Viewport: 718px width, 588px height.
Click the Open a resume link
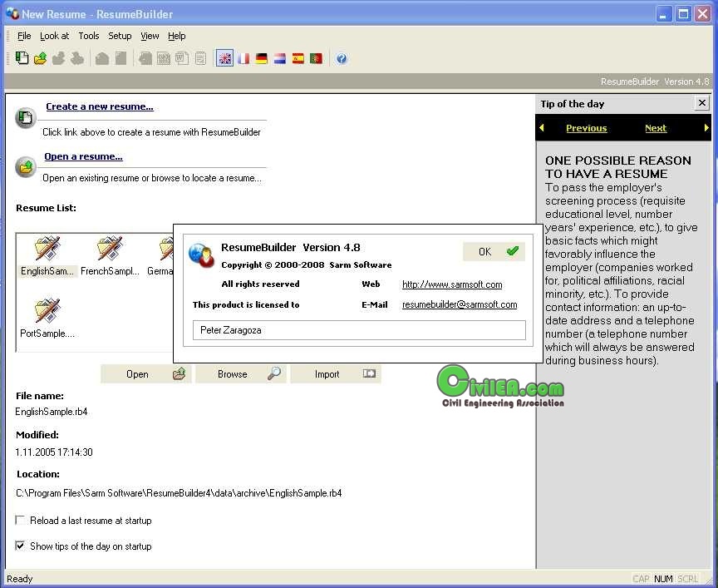(83, 156)
